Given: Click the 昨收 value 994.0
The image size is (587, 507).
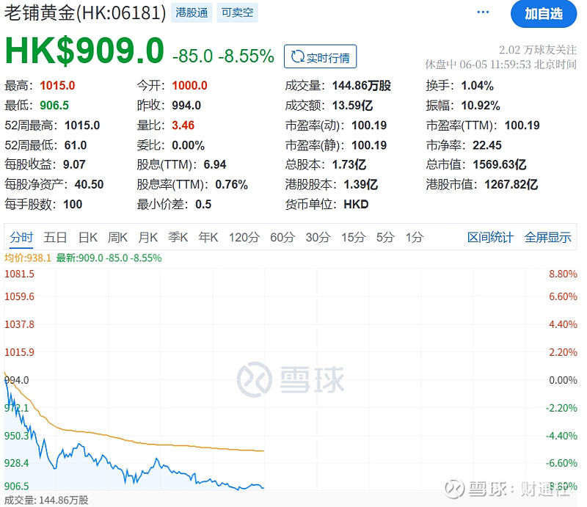Looking at the screenshot, I should coord(186,106).
